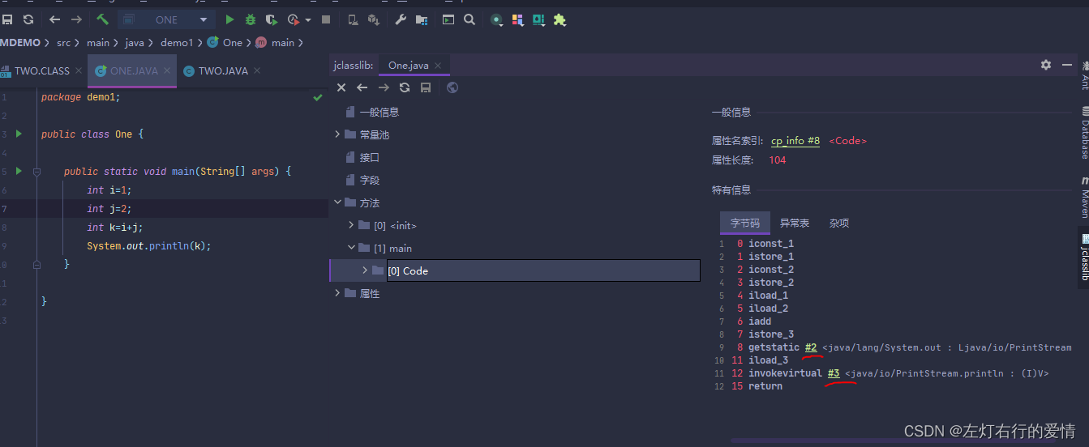Follow the cp_info #8 link
The image size is (1089, 447).
click(795, 141)
